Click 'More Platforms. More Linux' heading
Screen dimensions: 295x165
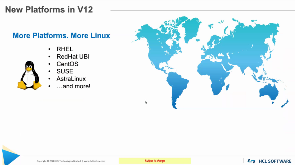pyautogui.click(x=61, y=35)
